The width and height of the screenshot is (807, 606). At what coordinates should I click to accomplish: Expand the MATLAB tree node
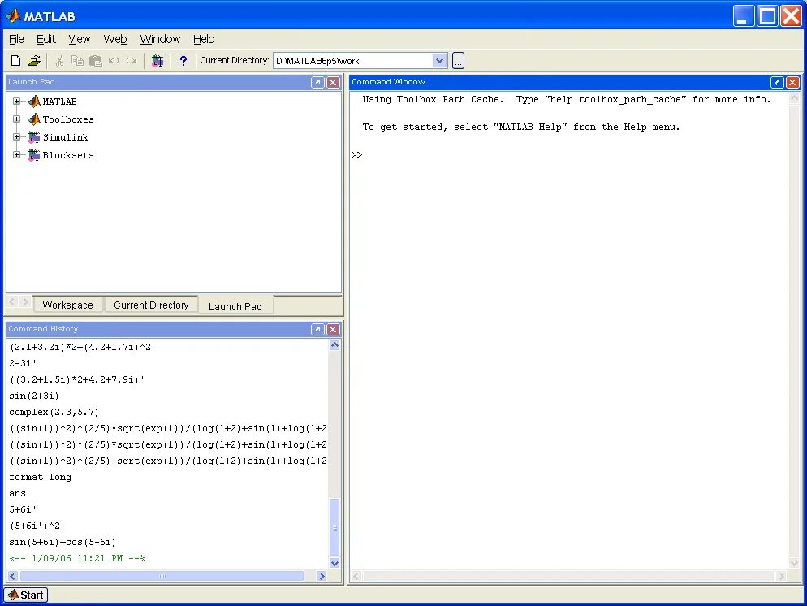coord(16,102)
